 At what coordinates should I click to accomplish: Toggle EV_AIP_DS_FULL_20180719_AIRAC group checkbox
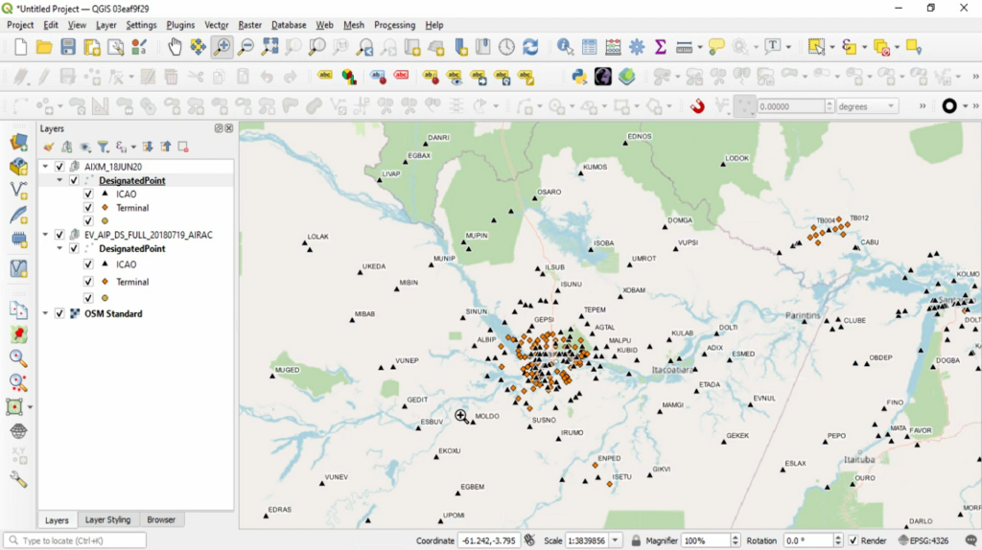[x=59, y=235]
